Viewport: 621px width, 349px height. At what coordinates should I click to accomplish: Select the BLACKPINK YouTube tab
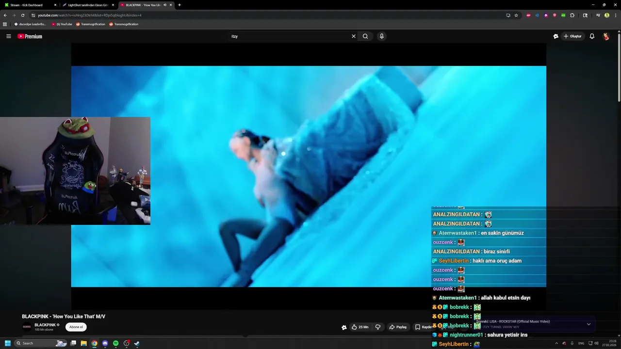[147, 5]
